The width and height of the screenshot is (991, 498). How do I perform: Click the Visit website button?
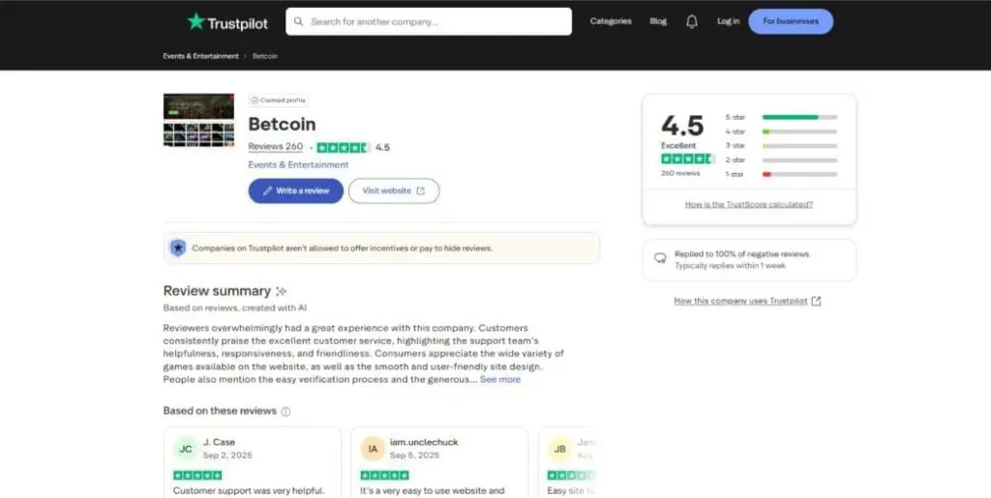point(393,190)
